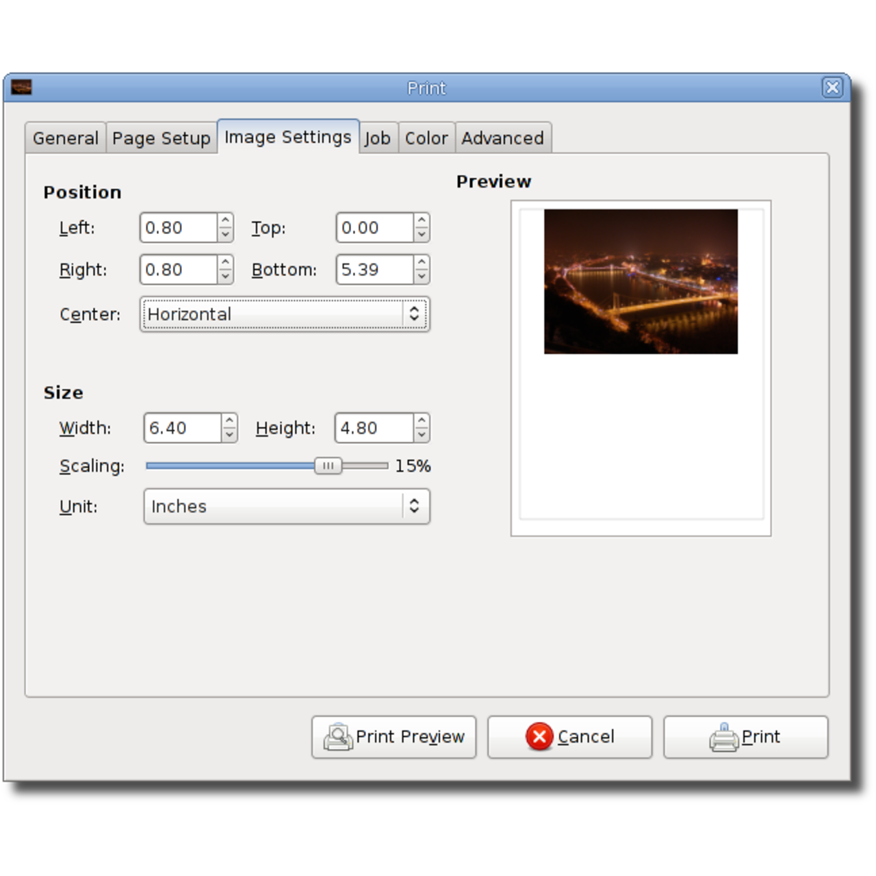Switch to the General tab
876x876 pixels.
coord(65,138)
